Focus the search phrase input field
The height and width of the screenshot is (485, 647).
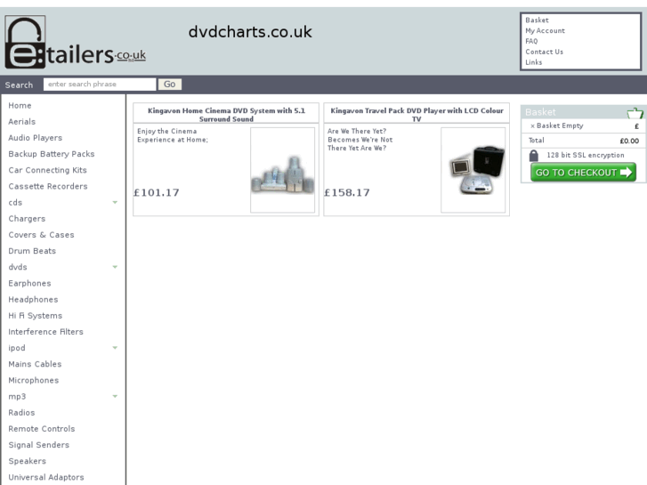pos(100,85)
